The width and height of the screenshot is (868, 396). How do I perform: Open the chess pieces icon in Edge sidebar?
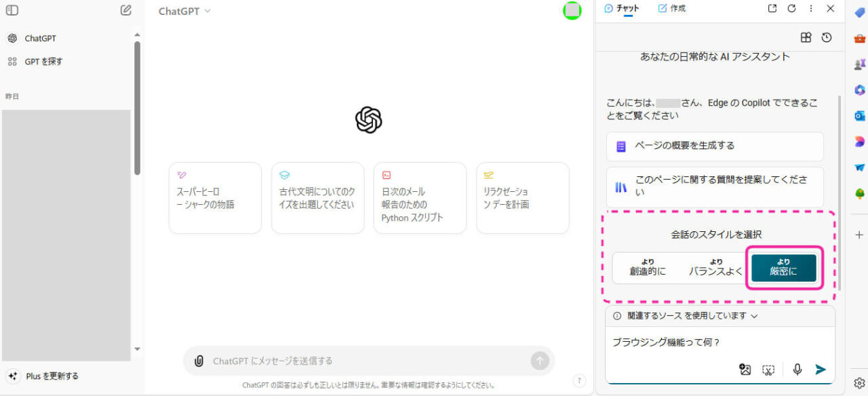click(860, 64)
